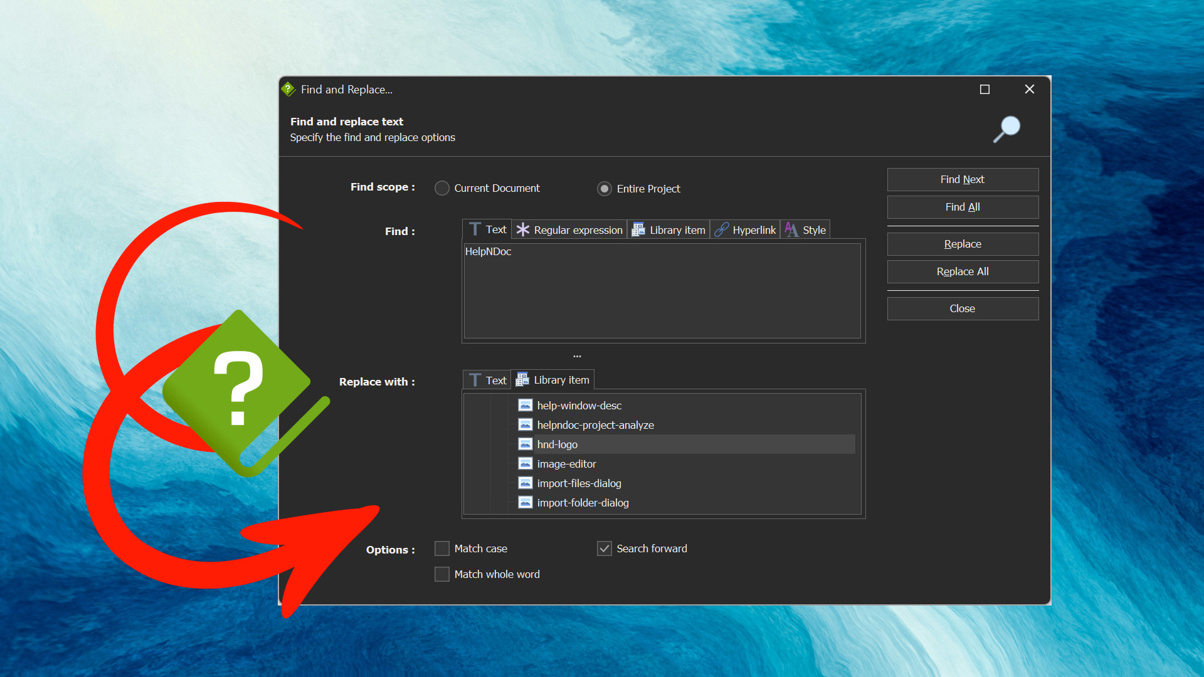Open the Style find tab
The width and height of the screenshot is (1204, 677).
[x=805, y=230]
